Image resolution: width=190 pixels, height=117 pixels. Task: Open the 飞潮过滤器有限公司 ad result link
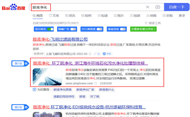coord(60,39)
